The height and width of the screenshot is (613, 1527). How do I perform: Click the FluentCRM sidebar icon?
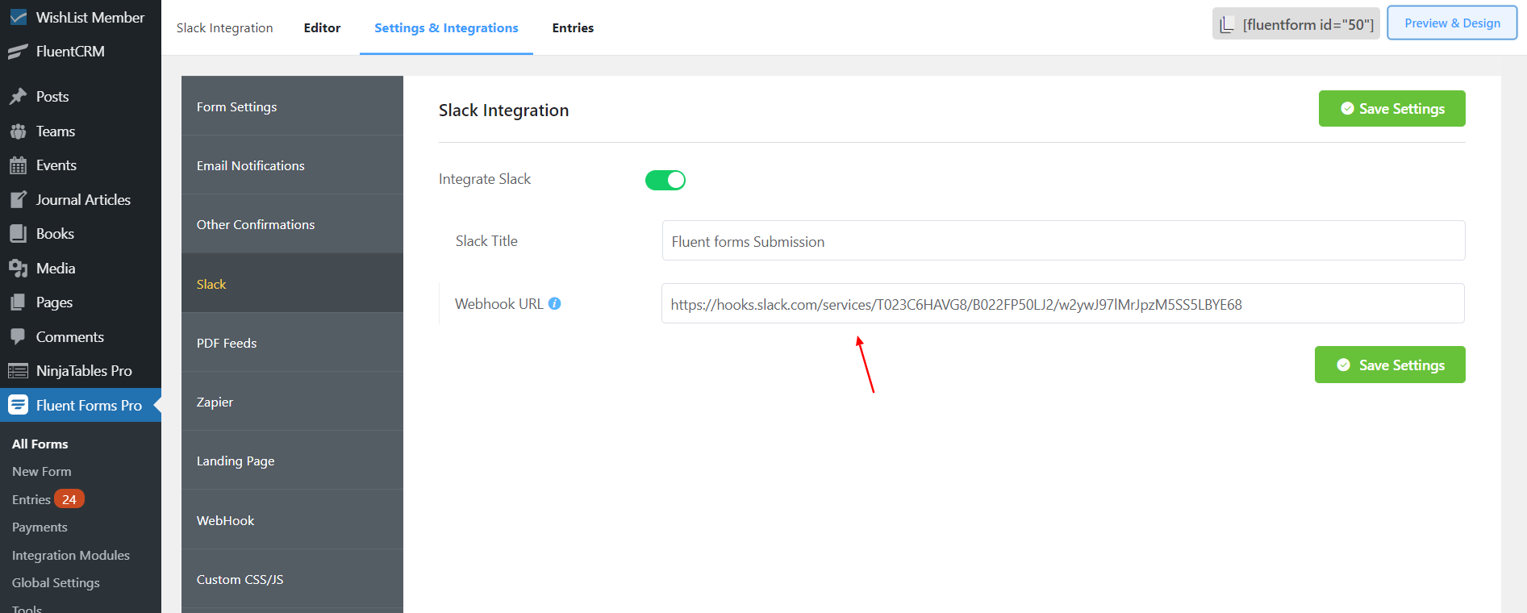[x=18, y=52]
